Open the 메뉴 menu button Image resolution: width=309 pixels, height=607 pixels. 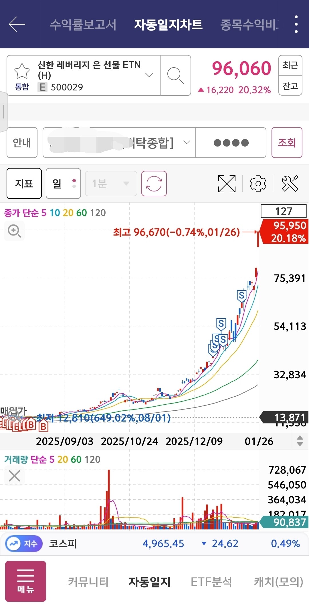click(25, 581)
